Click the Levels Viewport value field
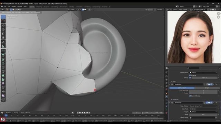The width and height of the screenshot is (221, 124). [203, 91]
